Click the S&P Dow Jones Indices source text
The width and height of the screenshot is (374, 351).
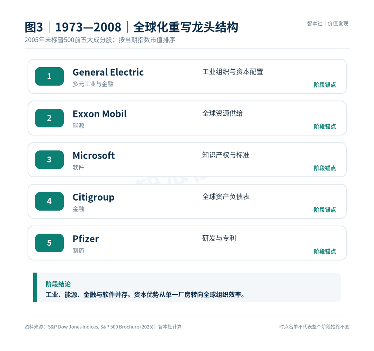(73, 327)
